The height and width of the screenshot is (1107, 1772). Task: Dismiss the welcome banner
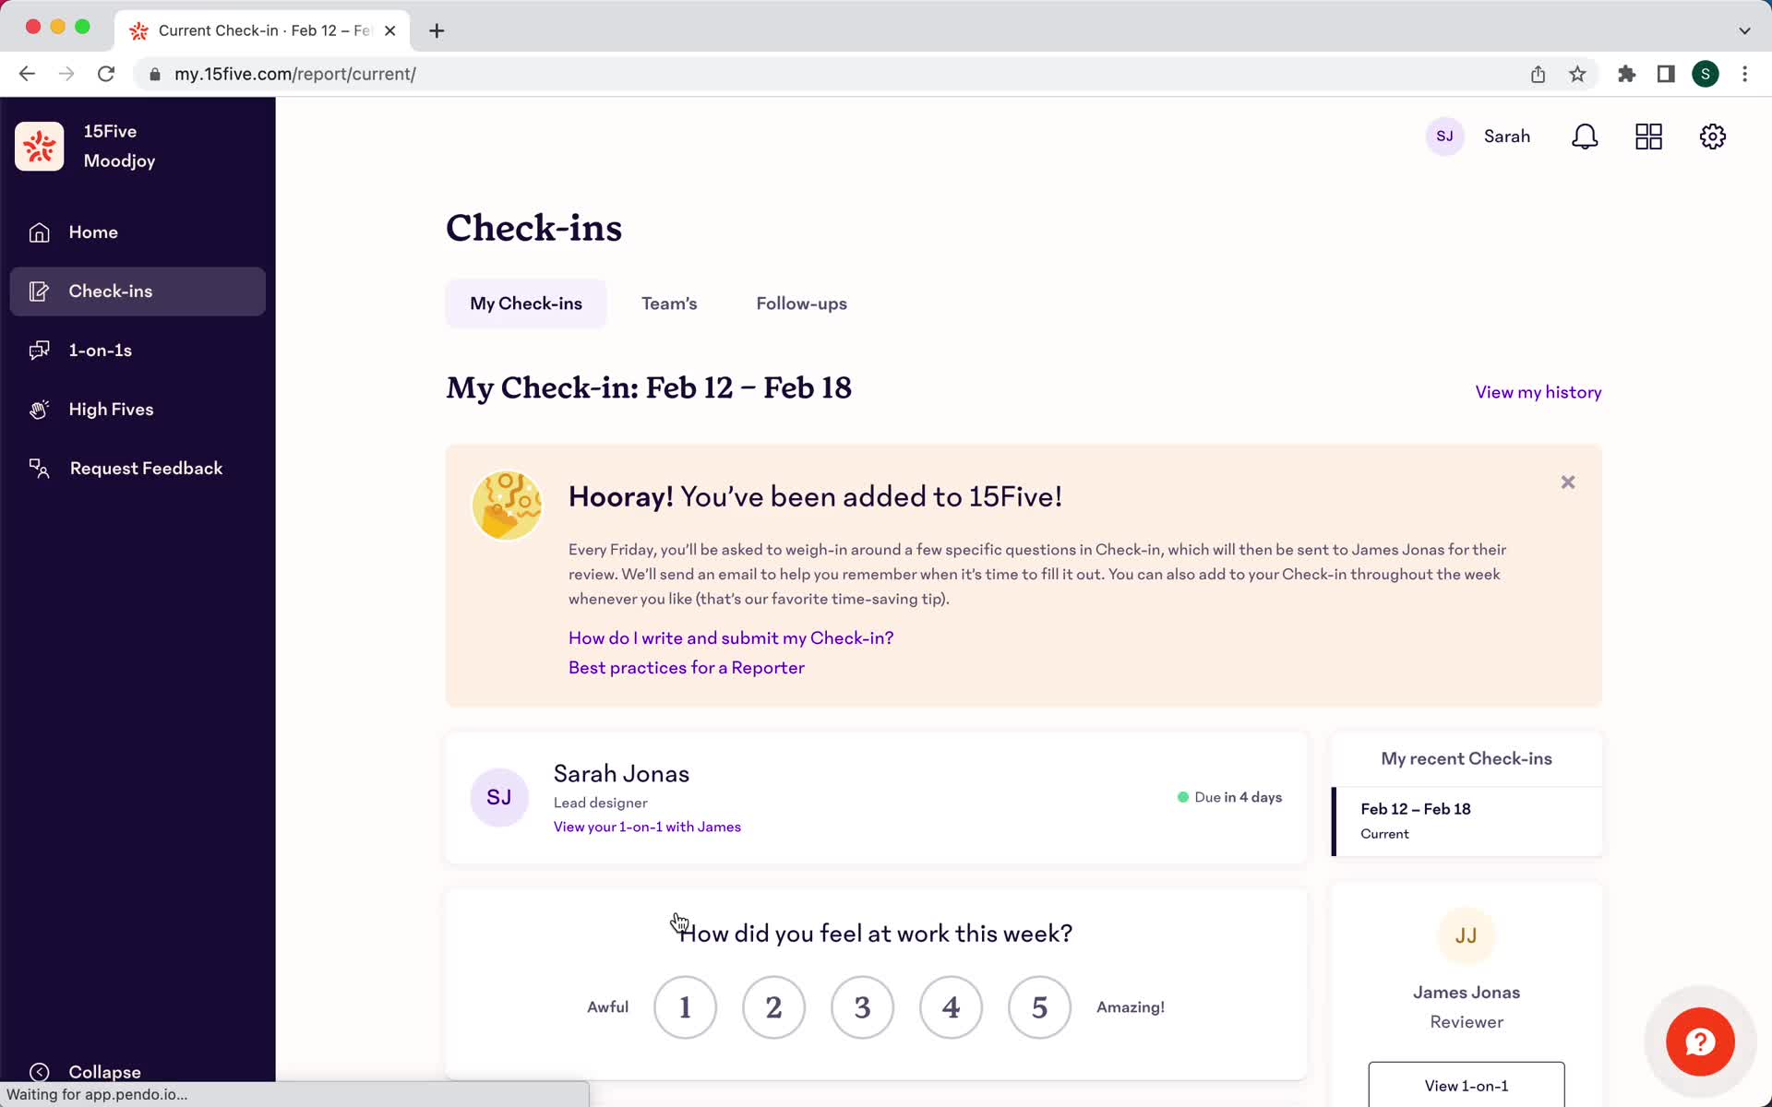pyautogui.click(x=1566, y=482)
